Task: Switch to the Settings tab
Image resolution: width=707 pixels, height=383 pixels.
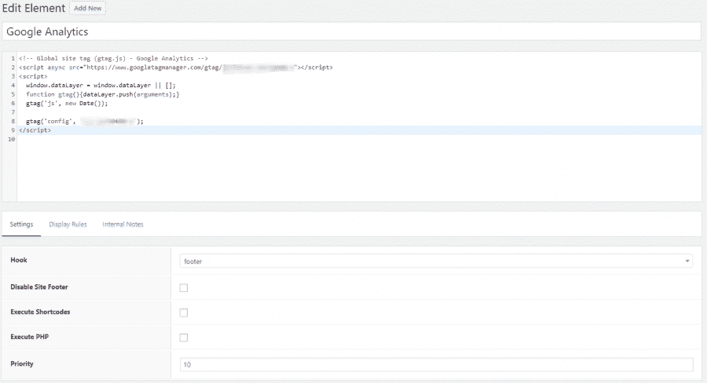Action: click(21, 224)
